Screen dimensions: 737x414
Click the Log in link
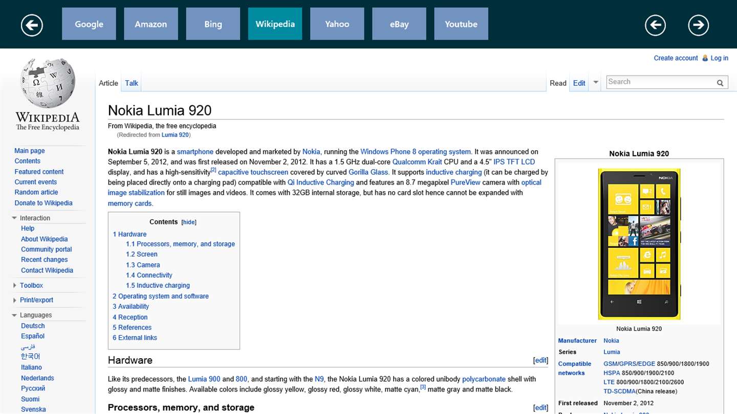point(719,58)
